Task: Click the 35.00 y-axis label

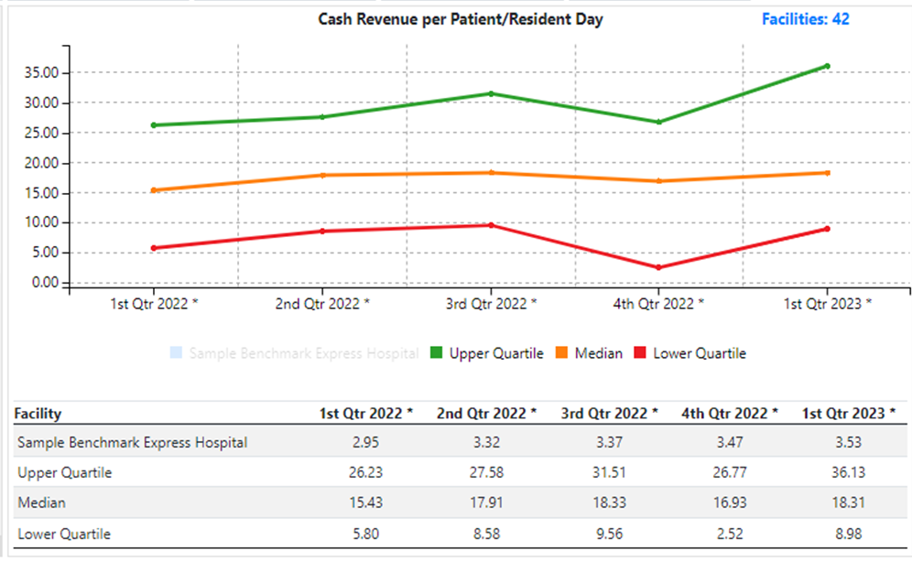Action: coord(41,72)
